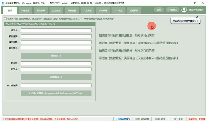The width and height of the screenshot is (206, 124).
Task: Go to the 群发设置 tab
Action: point(118,10)
